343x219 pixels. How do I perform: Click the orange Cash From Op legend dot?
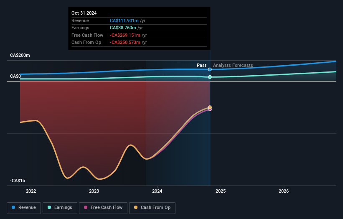136,207
